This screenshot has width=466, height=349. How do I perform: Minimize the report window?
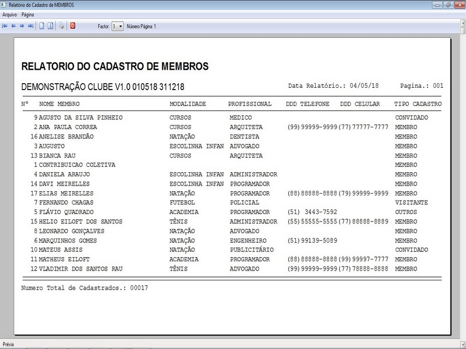pos(437,5)
